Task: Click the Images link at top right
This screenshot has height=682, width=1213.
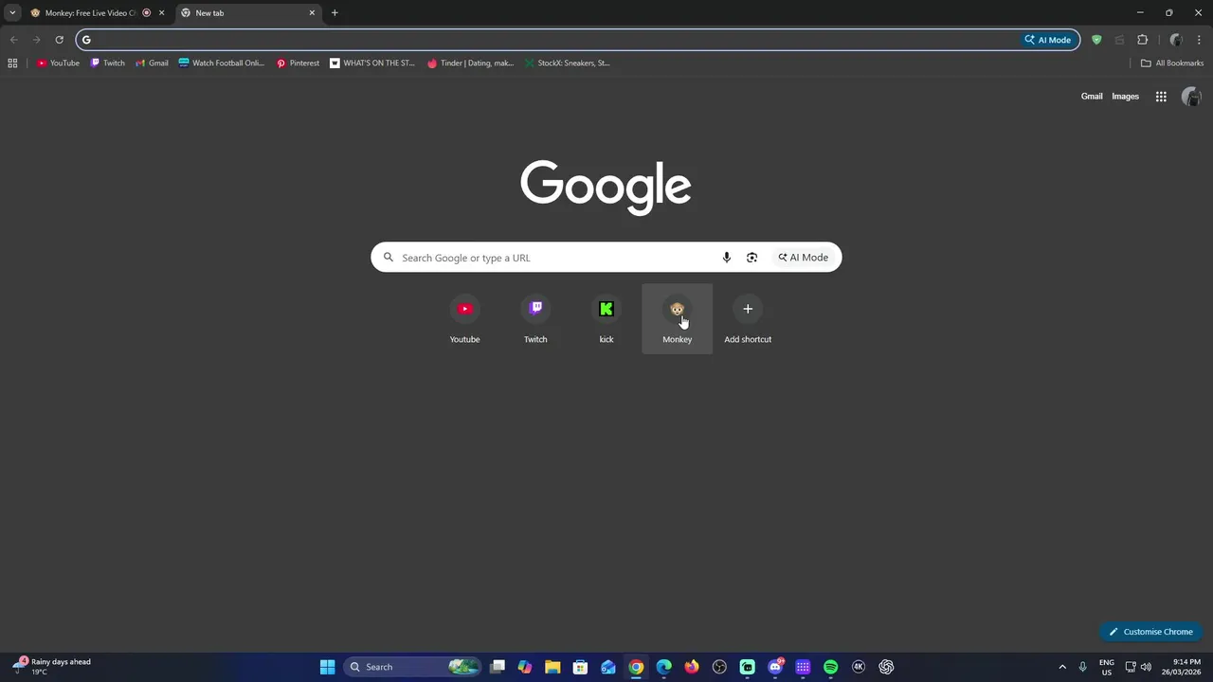Action: coord(1125,97)
